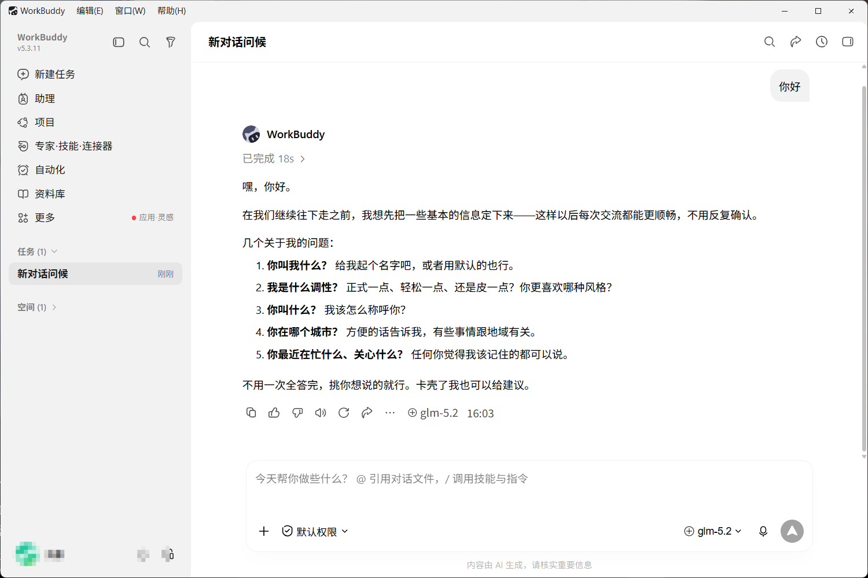The height and width of the screenshot is (578, 868).
Task: Open the 默认权限 permission dropdown
Action: tap(315, 531)
